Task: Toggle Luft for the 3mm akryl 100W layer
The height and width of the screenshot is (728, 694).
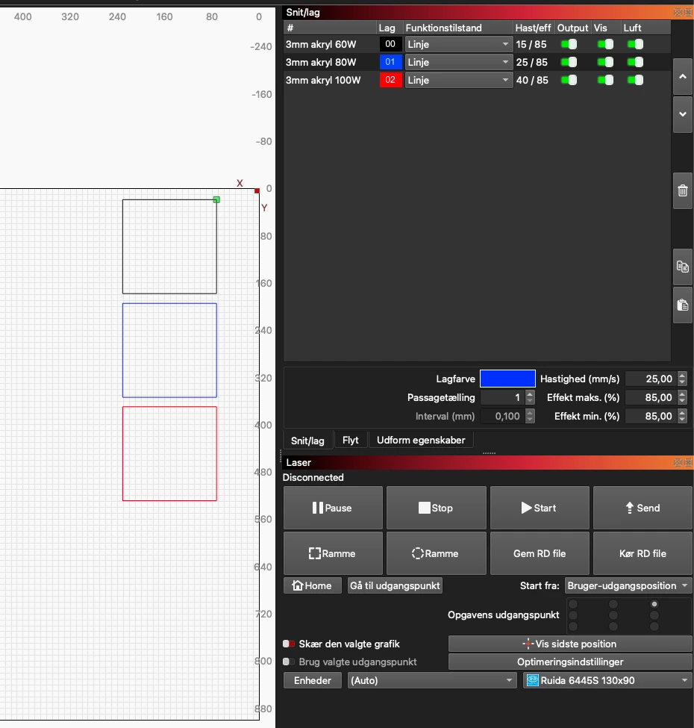Action: click(636, 80)
